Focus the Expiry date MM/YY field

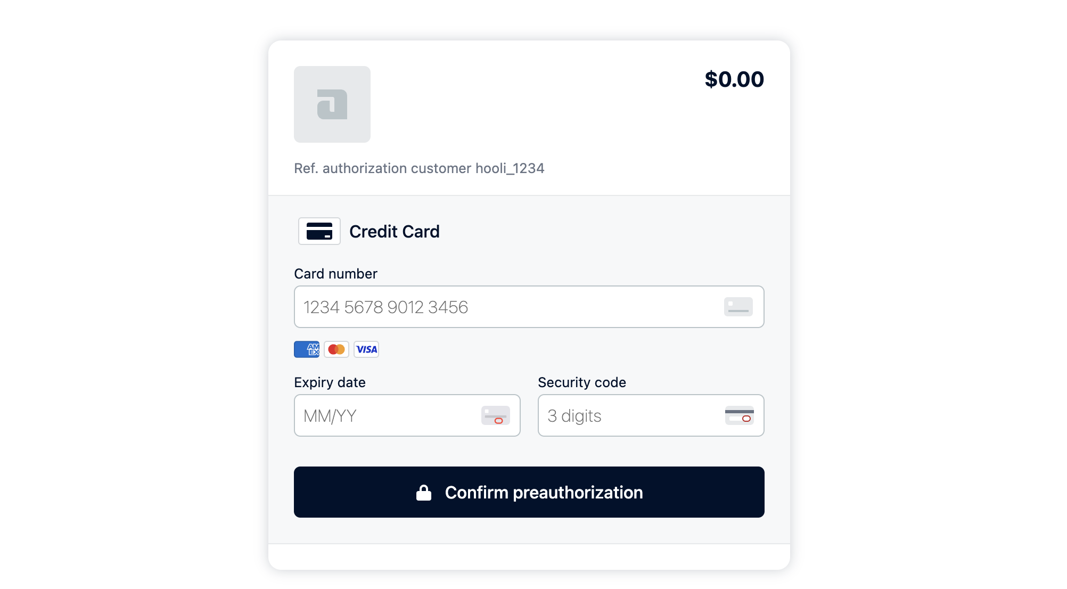[407, 415]
